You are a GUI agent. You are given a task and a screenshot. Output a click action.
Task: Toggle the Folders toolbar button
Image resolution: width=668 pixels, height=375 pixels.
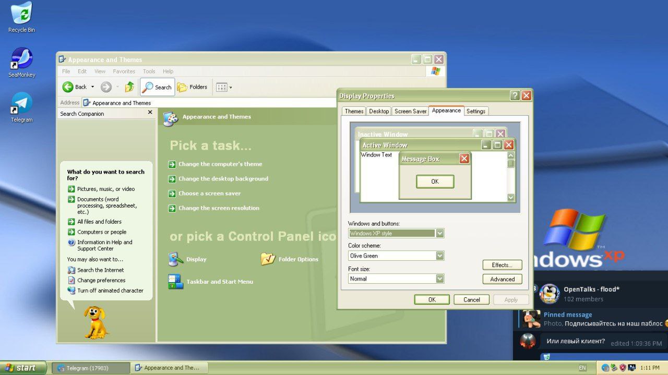coord(192,87)
